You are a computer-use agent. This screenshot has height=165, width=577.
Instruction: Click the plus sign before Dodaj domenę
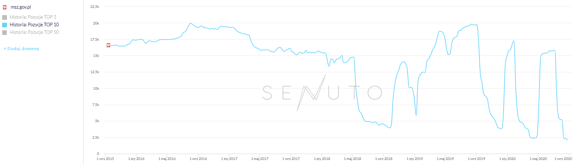pyautogui.click(x=5, y=49)
